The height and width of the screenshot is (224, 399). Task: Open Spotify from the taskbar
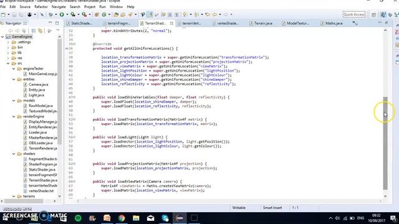coord(78,218)
